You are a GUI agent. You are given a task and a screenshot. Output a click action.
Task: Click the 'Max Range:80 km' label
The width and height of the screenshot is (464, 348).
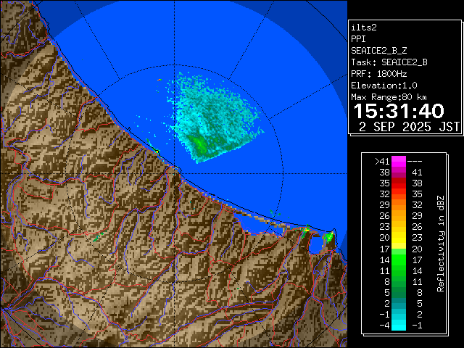389,97
